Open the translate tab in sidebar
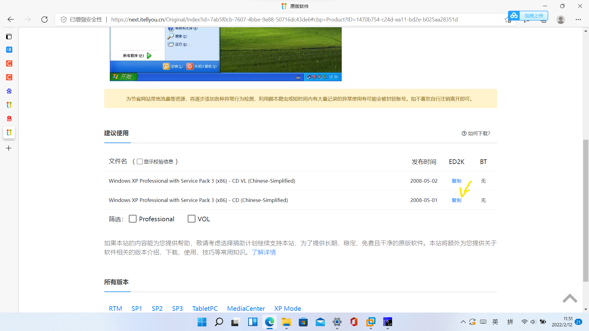Viewport: 589px width, 331px height. [x=9, y=50]
